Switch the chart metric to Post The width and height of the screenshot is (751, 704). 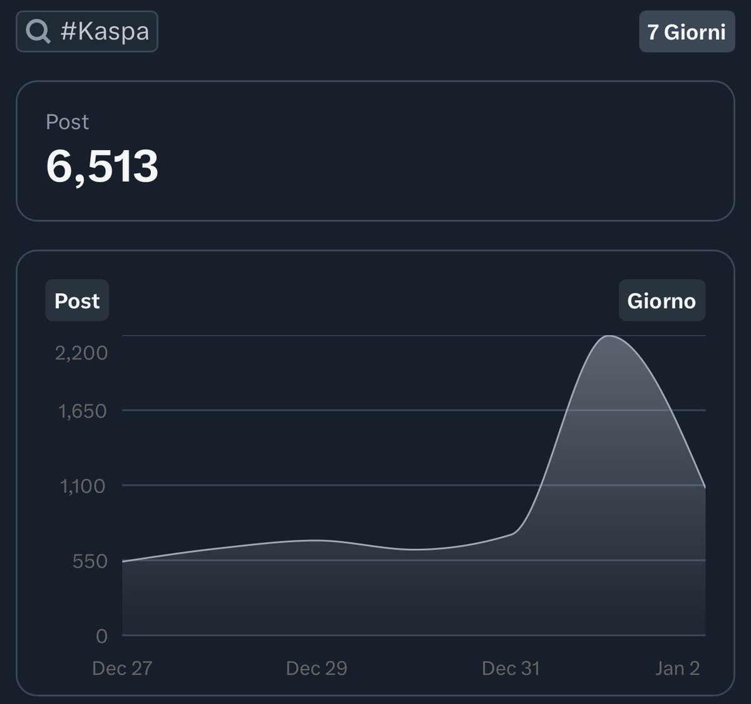(x=76, y=300)
